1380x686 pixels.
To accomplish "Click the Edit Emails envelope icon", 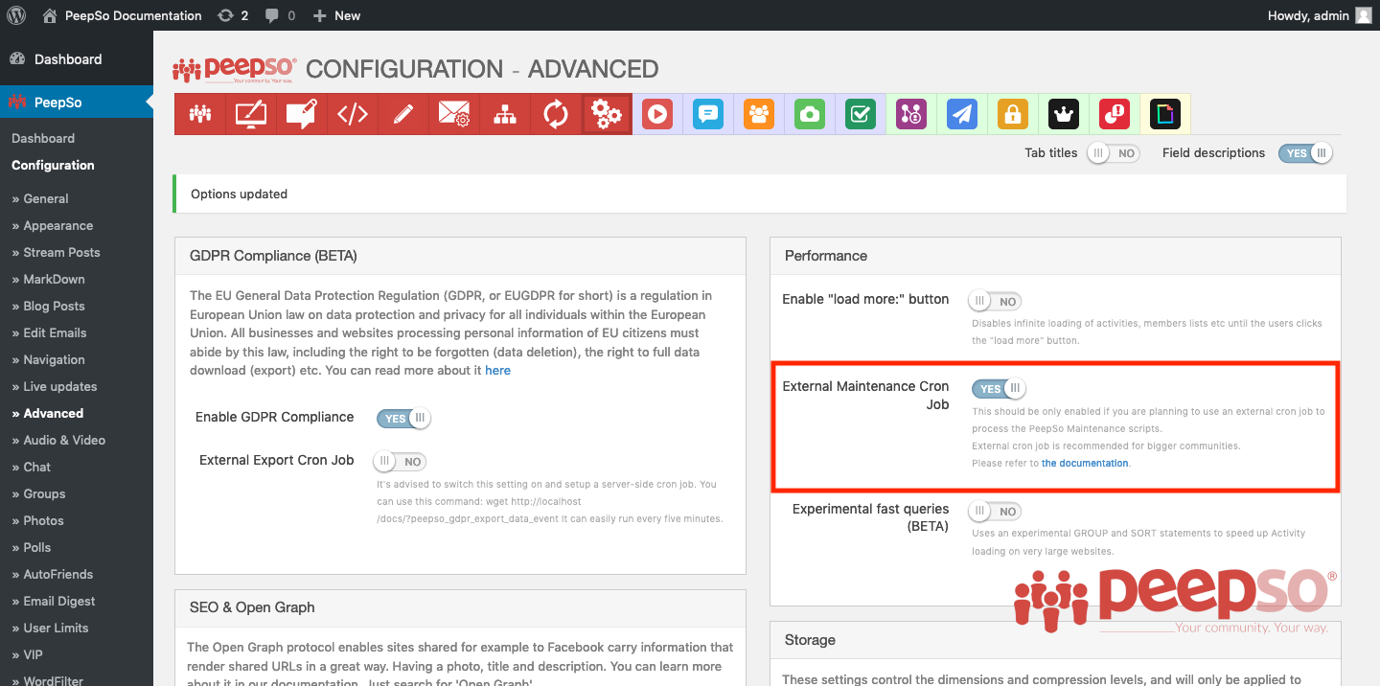I will coord(453,114).
